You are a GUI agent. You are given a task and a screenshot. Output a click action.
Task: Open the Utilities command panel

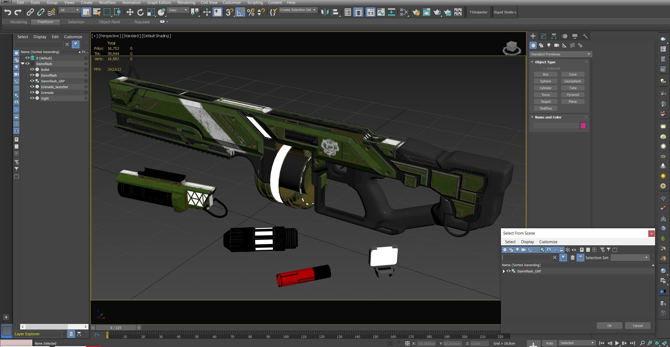tap(585, 36)
